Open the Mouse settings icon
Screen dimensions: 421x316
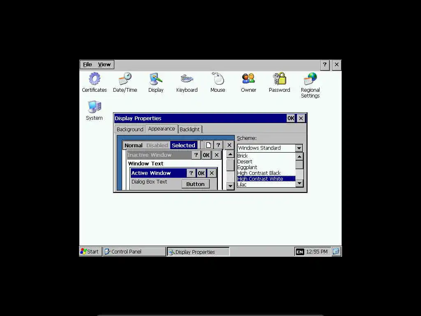[218, 82]
